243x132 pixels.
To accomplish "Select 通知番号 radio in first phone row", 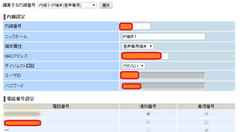I will pyautogui.click(x=148, y=114).
